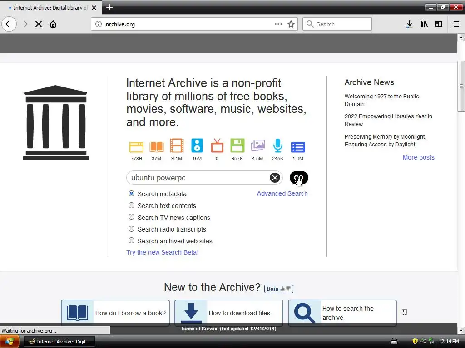Image resolution: width=465 pixels, height=348 pixels.
Task: Click the taskbar clock showing 12:14 PM
Action: (449, 341)
